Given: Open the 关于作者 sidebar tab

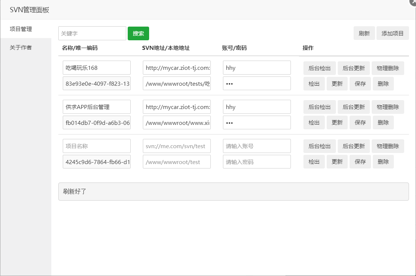Looking at the screenshot, I should click(26, 47).
